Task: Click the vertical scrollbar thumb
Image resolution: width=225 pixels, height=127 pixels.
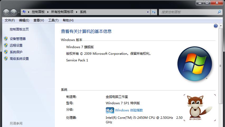Action: pos(221,66)
